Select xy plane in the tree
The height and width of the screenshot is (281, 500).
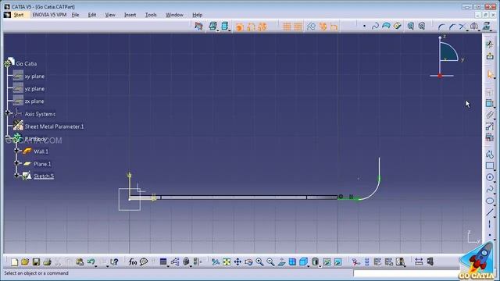34,76
